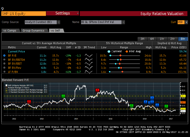This screenshot has width=190, height=137.
Task: Click the BF P/E 3M trend sparkline
Action: pos(89,56)
